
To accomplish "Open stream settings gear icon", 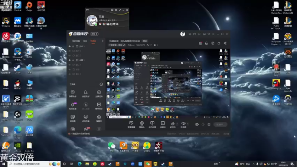I will pos(209,125).
